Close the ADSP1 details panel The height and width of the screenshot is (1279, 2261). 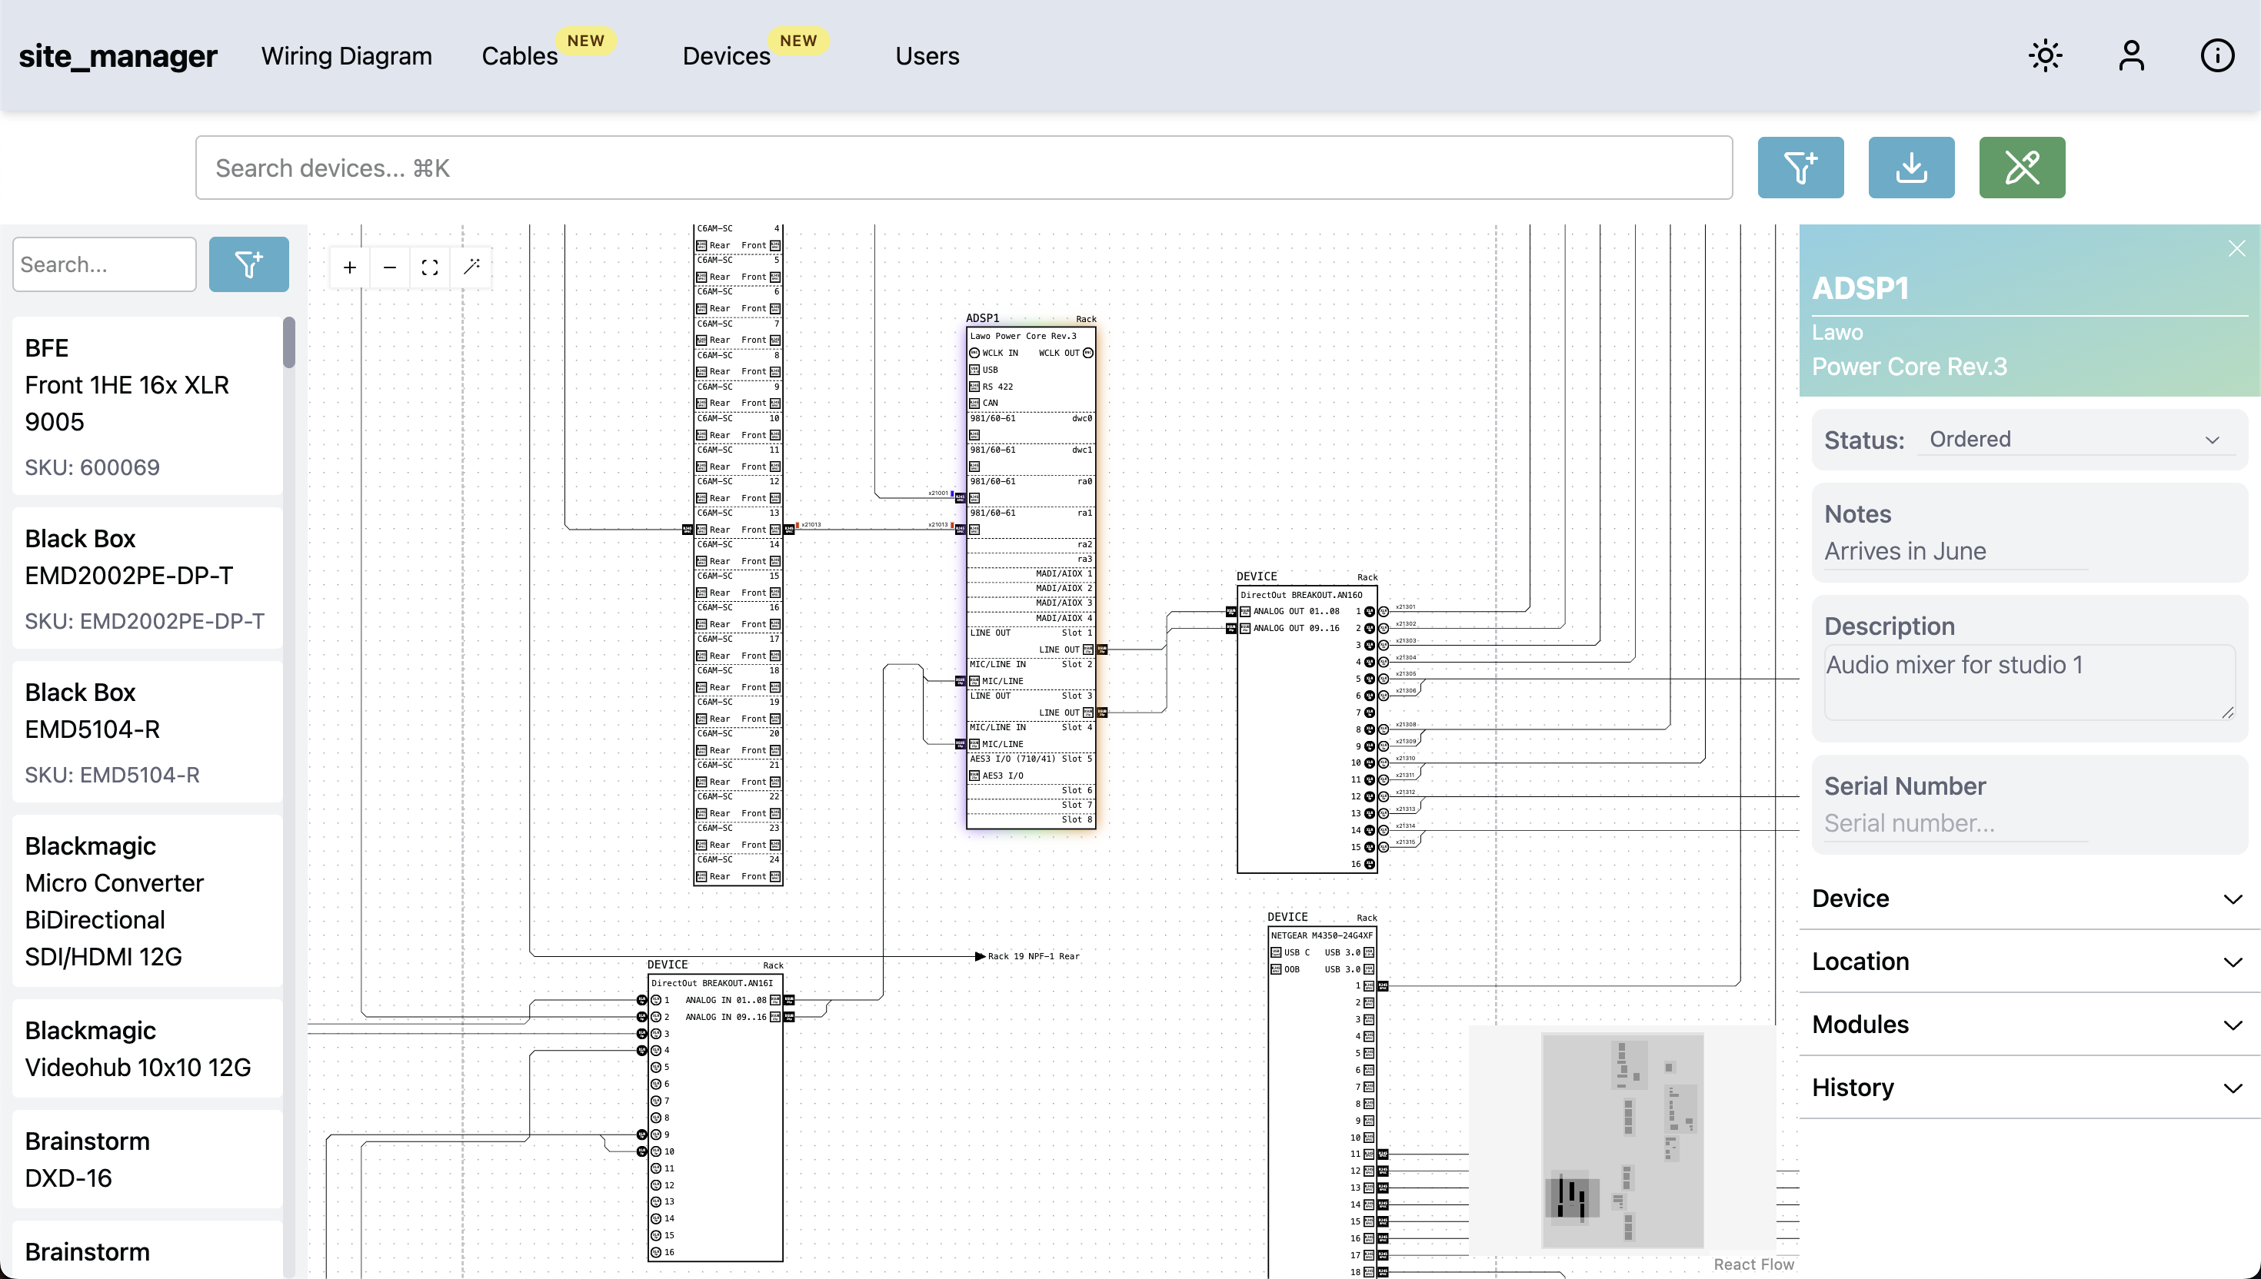coord(2236,248)
